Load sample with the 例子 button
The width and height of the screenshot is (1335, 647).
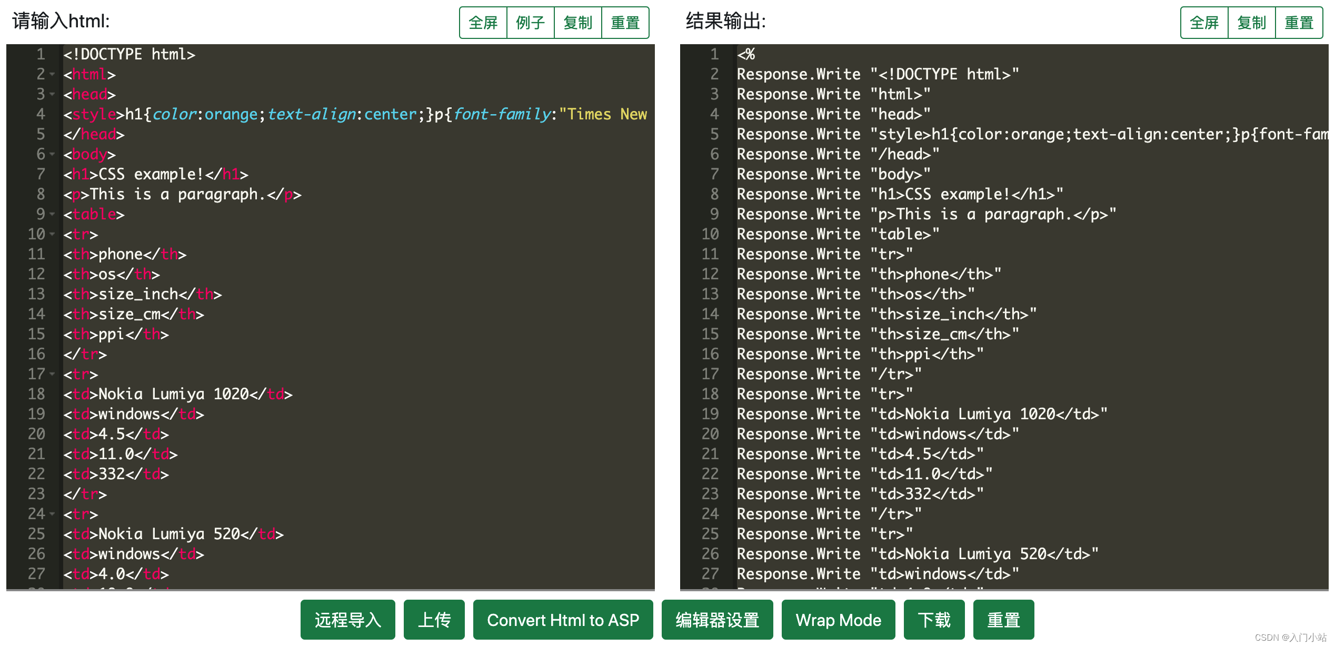tap(530, 23)
